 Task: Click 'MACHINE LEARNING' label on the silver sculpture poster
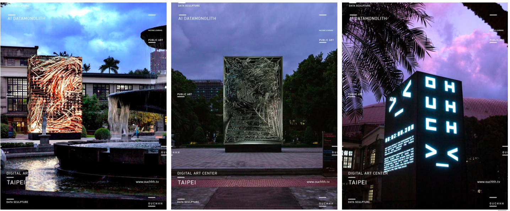(x=326, y=30)
